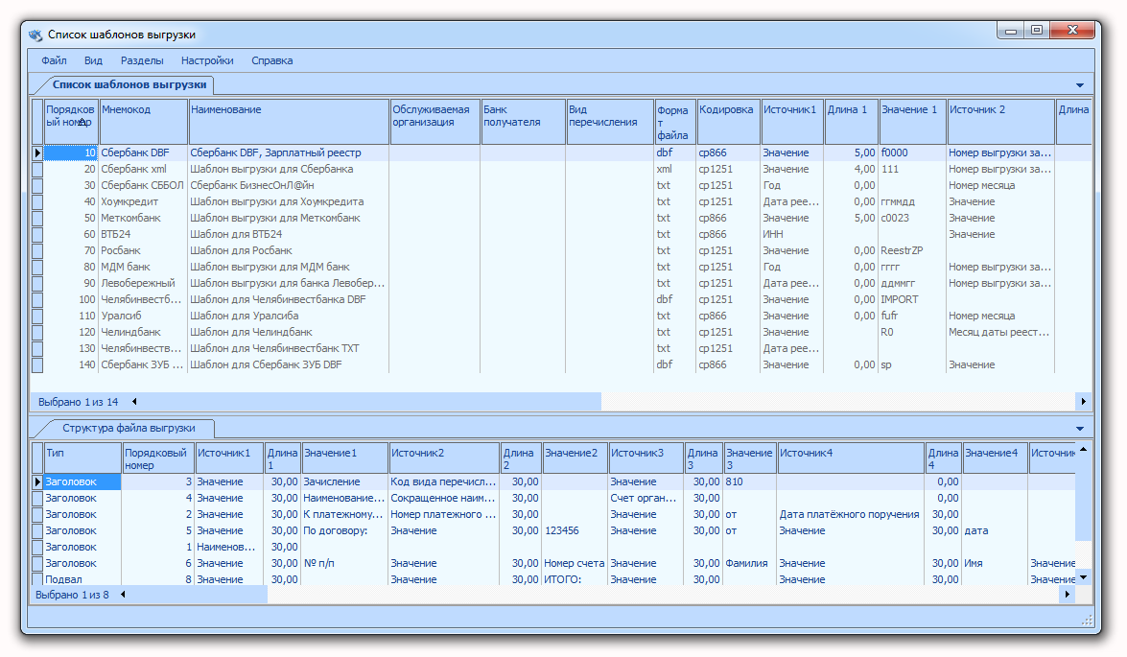Click up arrow on structure vertical scrollbar

coord(1083,449)
